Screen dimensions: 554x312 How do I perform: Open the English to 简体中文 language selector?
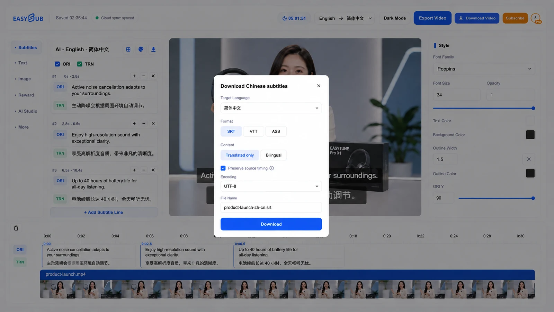pos(346,18)
